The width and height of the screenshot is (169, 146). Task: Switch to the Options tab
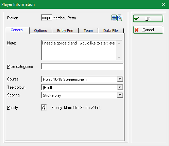[x=40, y=31]
